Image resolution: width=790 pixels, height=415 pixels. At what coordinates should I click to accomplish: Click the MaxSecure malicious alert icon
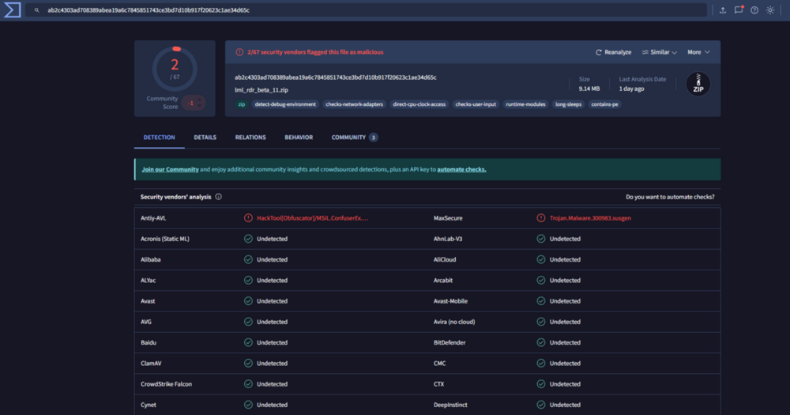(540, 218)
